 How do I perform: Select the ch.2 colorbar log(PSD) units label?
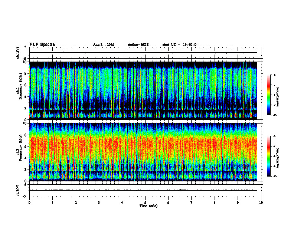tap(278, 158)
